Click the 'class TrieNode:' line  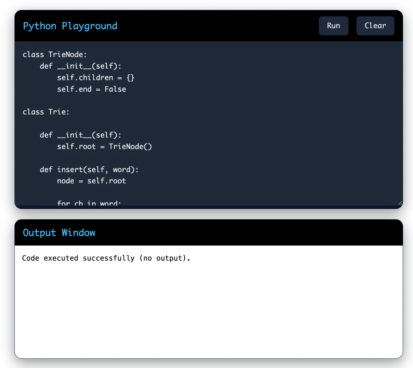[55, 54]
